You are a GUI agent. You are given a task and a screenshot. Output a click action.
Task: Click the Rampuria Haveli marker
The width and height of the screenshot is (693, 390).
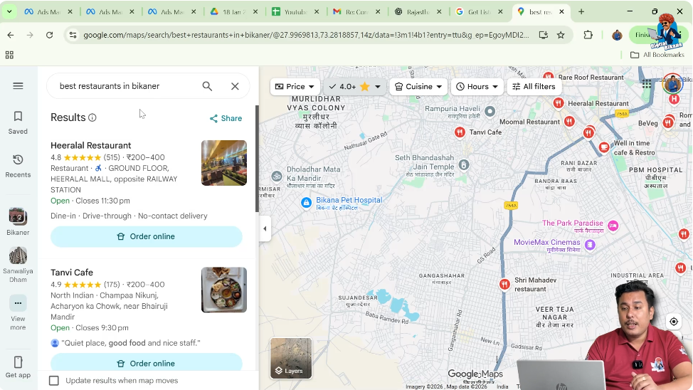coord(490,112)
